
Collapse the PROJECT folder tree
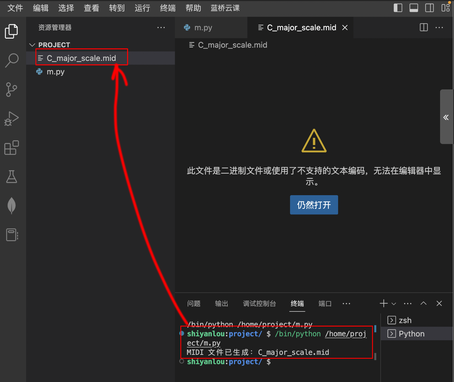pyautogui.click(x=32, y=45)
